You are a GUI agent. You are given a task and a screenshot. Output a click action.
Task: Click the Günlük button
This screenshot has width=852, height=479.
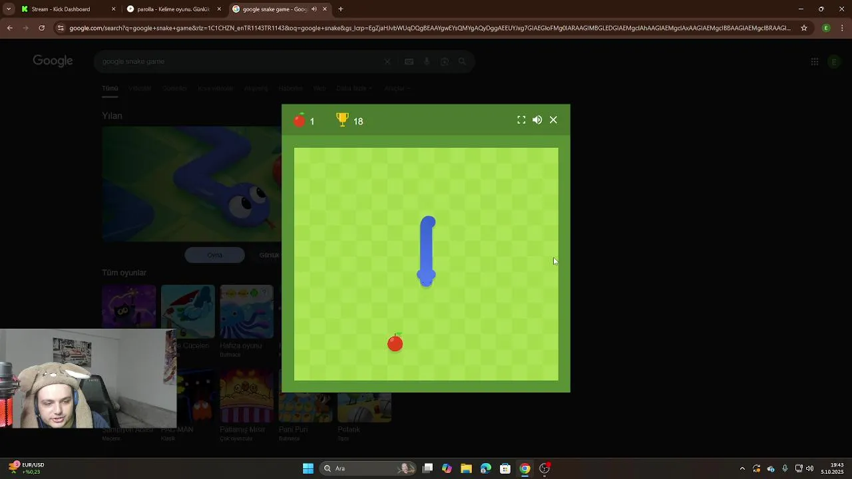[268, 255]
